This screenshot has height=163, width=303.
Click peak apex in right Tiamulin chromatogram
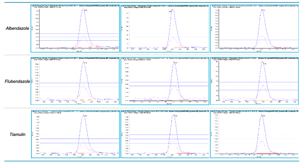pyautogui.click(x=263, y=117)
